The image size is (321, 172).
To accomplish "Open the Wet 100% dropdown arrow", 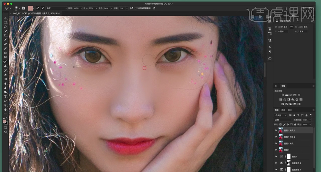I will point(81,8).
